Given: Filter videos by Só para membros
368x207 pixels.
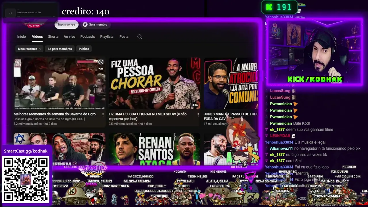Looking at the screenshot, I should tap(60, 49).
